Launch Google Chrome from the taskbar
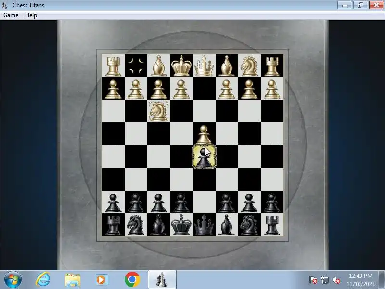Image resolution: width=385 pixels, height=289 pixels. coord(132,280)
